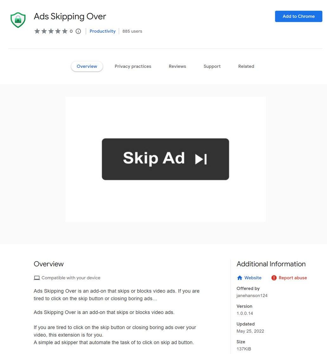Click the skip-forward arrow in the preview
This screenshot has width=327, height=354.
[201, 159]
